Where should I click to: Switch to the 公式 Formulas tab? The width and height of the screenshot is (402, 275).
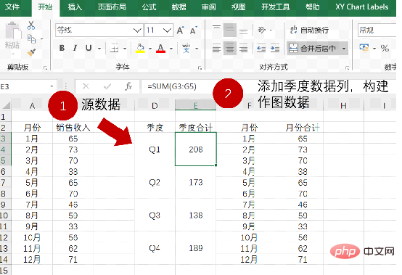149,7
